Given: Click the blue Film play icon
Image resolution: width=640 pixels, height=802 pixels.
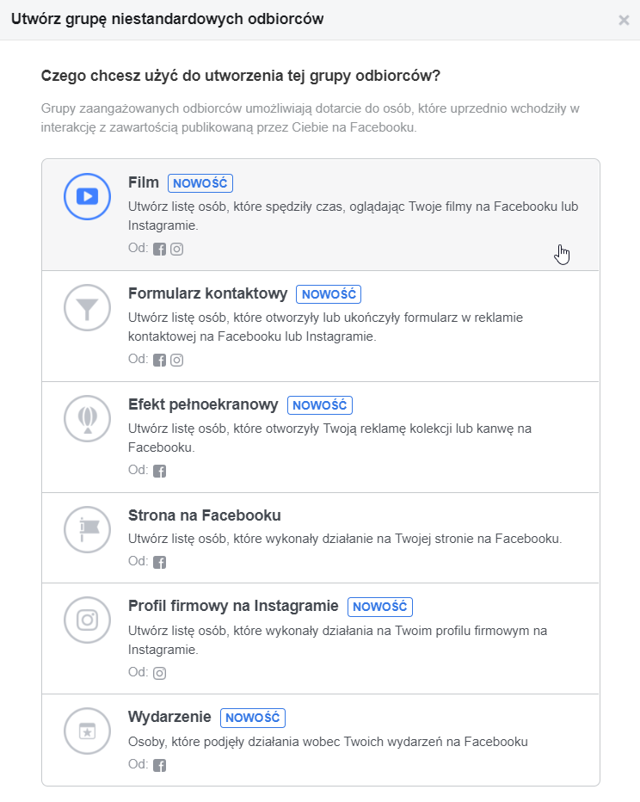Looking at the screenshot, I should (x=88, y=196).
